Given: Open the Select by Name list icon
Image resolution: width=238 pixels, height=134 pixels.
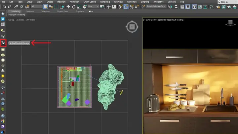Looking at the screenshot, I should 51,7.
